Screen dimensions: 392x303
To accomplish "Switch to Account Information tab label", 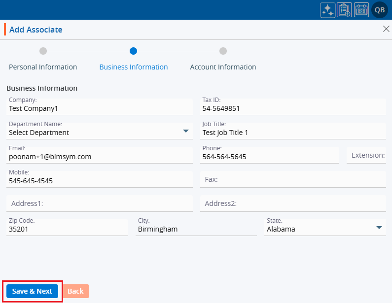I will (223, 67).
